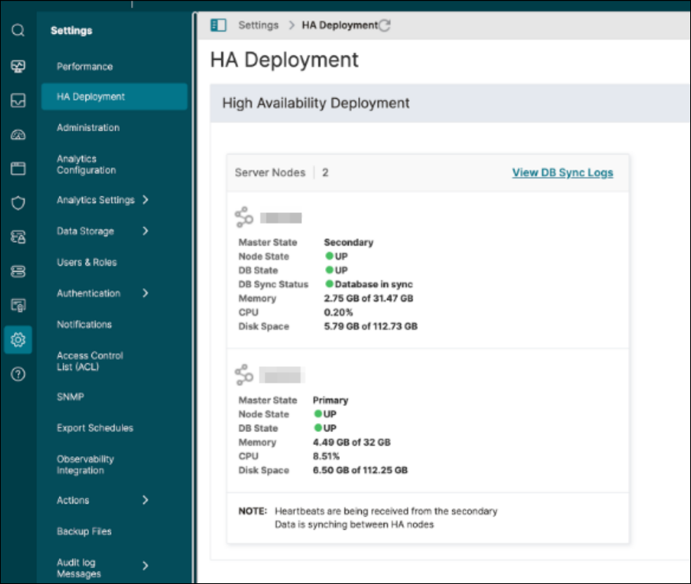Click the secondary node's share icon
This screenshot has width=691, height=584.
[244, 217]
